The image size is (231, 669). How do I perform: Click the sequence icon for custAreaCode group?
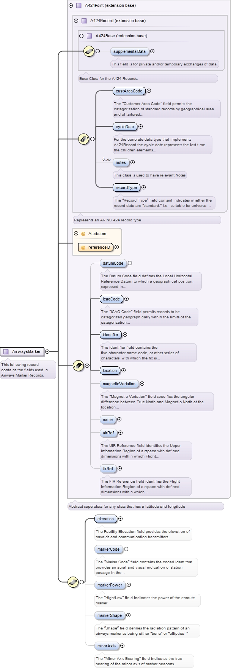tap(83, 139)
